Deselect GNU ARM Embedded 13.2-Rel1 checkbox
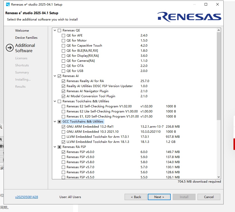The height and width of the screenshot is (212, 235). click(63, 127)
